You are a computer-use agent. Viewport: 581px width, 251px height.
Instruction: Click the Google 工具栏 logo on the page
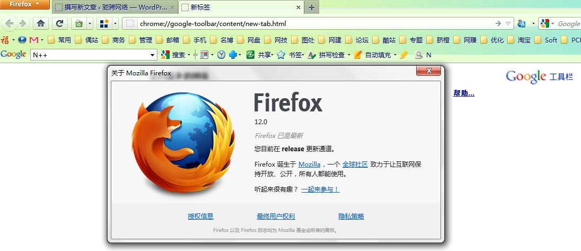point(539,76)
